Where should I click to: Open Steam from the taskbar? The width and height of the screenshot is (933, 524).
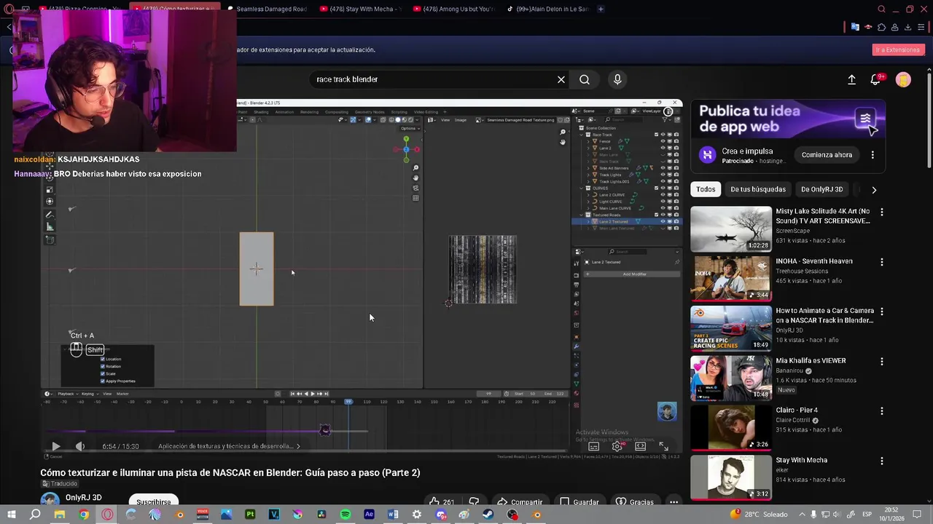488,515
